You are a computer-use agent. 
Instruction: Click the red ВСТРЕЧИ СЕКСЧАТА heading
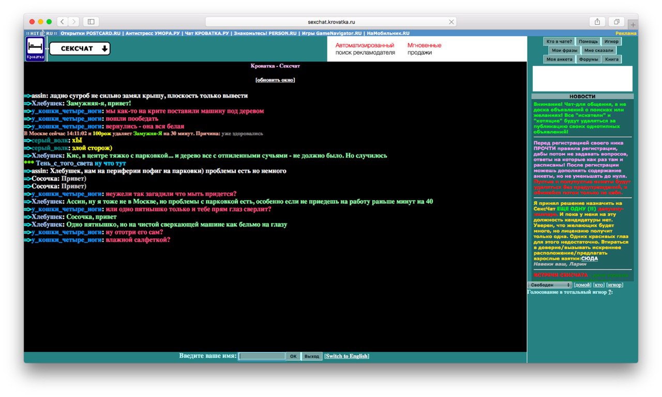pyautogui.click(x=561, y=275)
